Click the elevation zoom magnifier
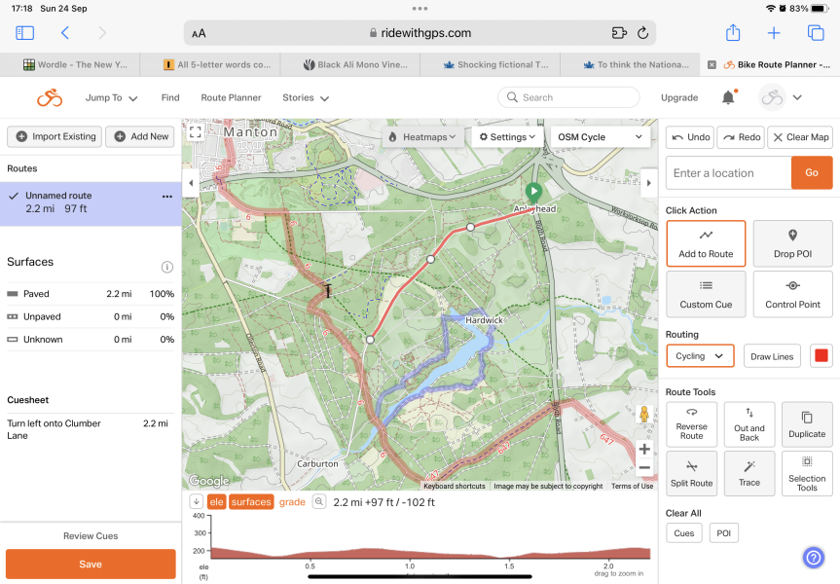Image resolution: width=840 pixels, height=584 pixels. (x=319, y=502)
